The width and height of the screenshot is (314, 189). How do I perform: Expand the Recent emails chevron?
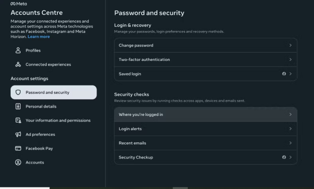290,143
